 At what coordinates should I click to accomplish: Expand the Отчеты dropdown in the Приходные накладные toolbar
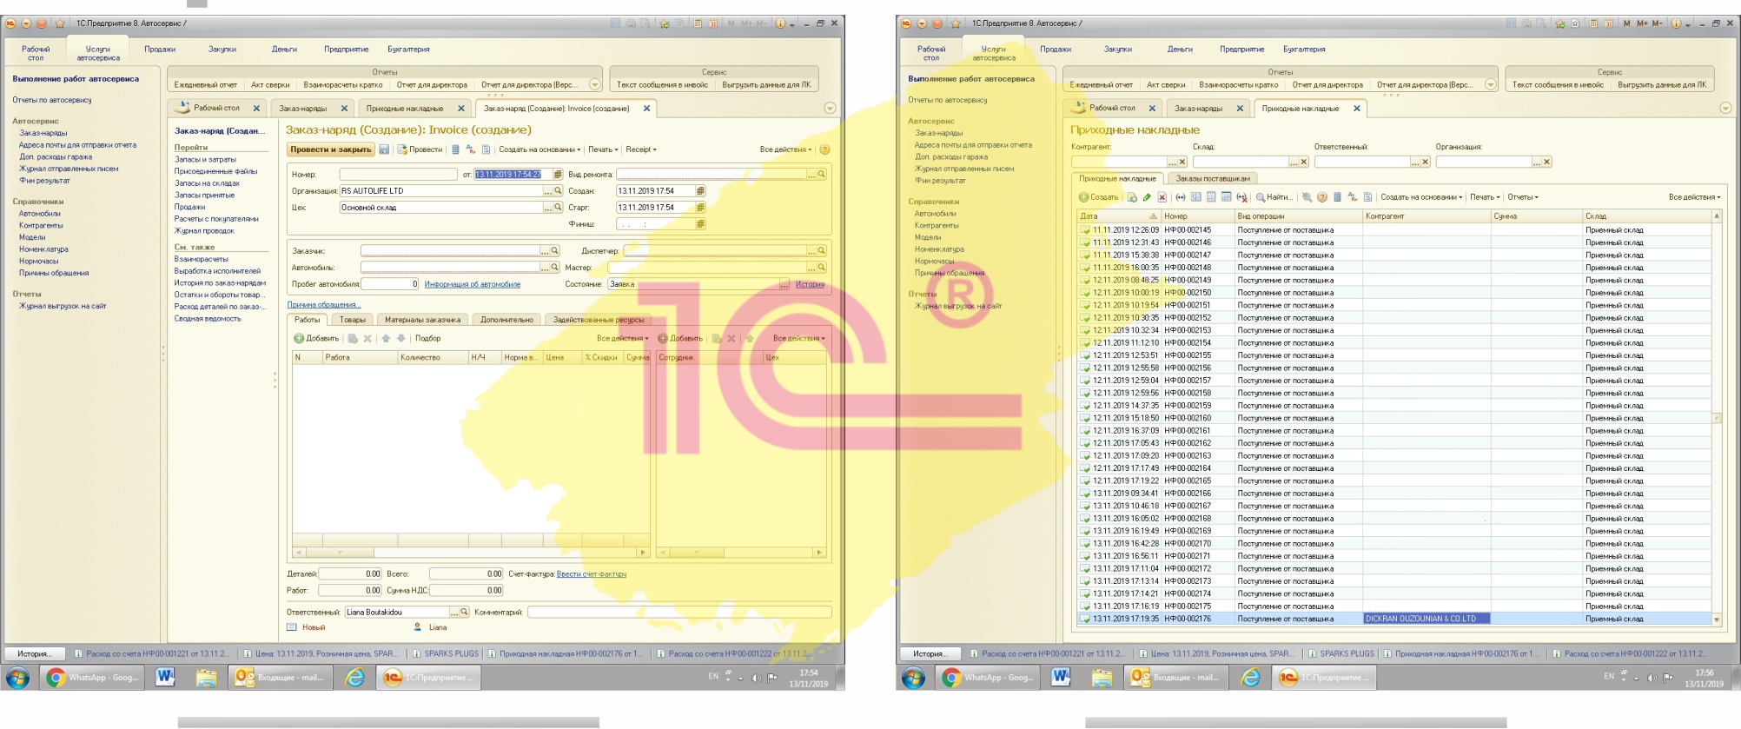1522,197
